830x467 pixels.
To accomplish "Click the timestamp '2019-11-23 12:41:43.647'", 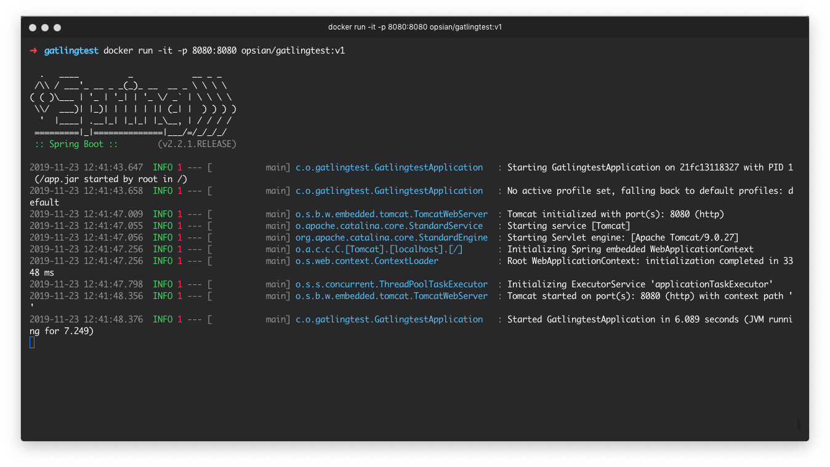I will click(86, 167).
